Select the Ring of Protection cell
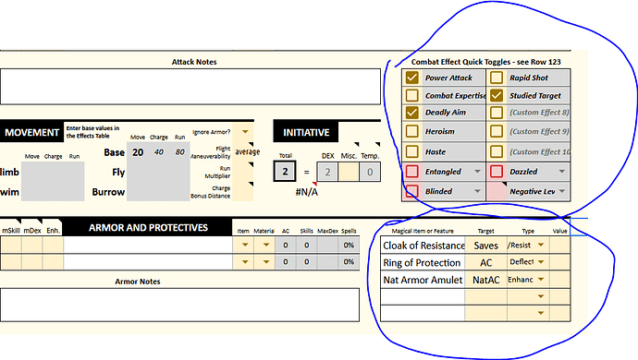This screenshot has height=360, width=638. tap(423, 262)
